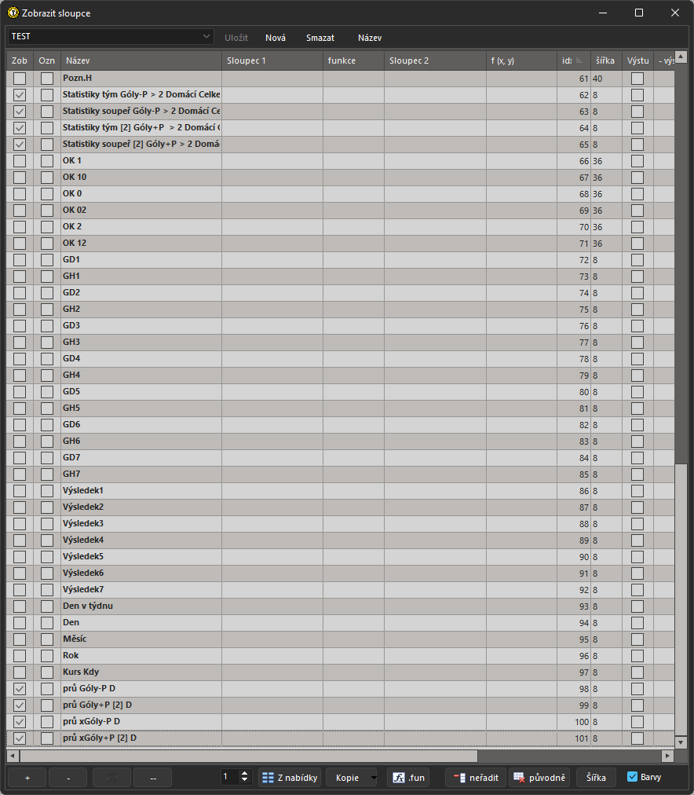Screen dimensions: 694x795
Task: Select the 'prů Góly+P [2] D' row name
Action: tap(97, 705)
